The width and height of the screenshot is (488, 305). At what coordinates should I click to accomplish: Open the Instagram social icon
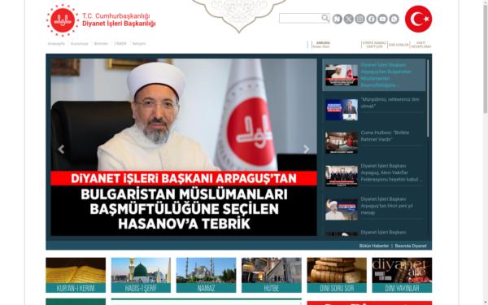359,19
